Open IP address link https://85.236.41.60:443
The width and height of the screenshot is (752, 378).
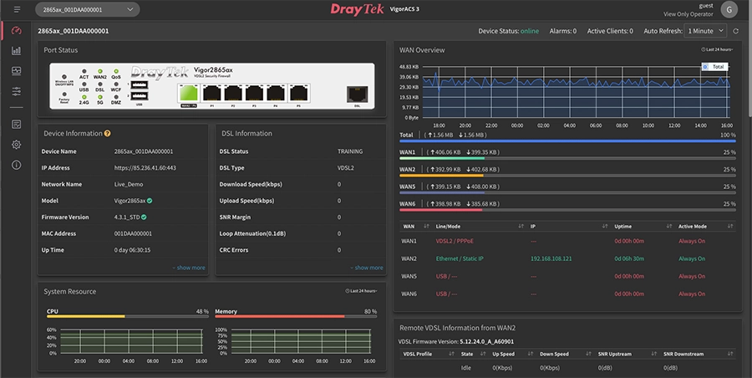145,168
